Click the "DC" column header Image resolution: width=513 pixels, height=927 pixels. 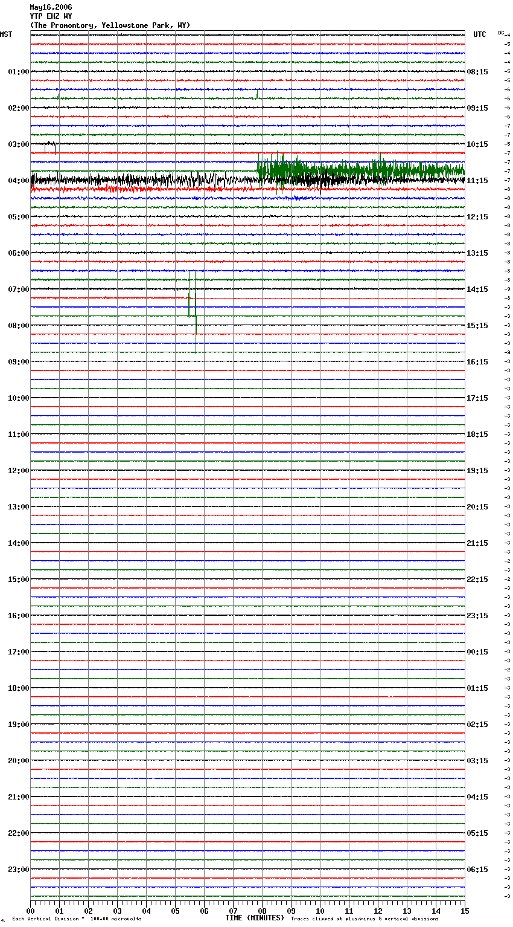click(501, 33)
